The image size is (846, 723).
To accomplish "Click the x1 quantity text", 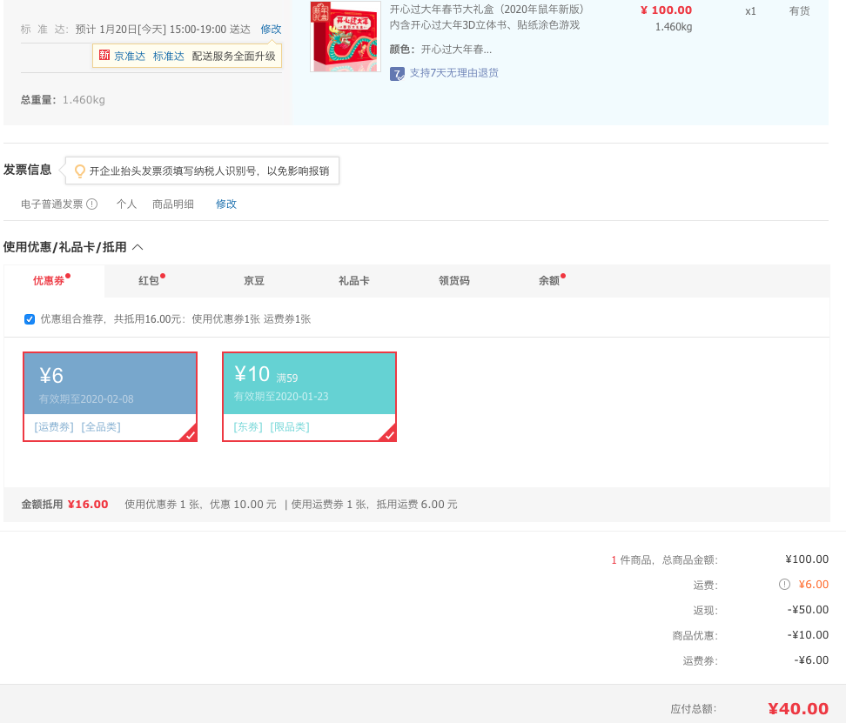I will click(x=750, y=10).
